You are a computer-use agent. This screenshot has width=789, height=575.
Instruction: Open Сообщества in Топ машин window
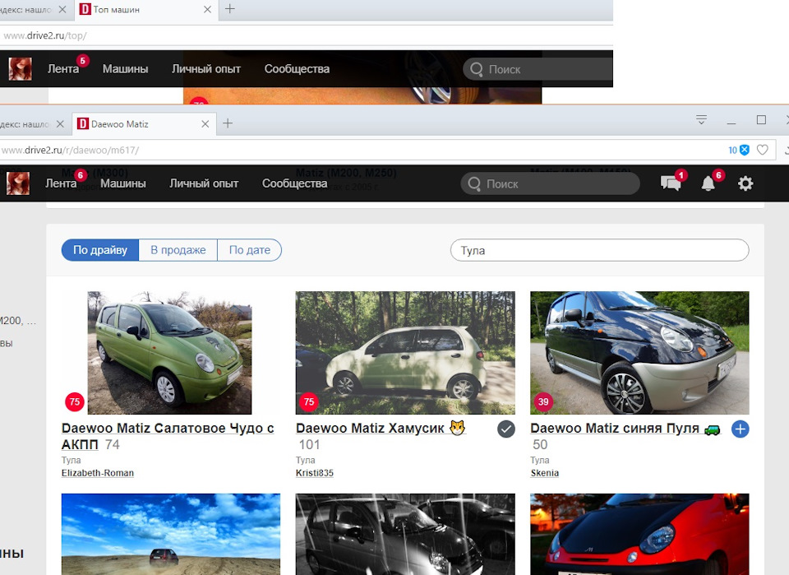[297, 69]
